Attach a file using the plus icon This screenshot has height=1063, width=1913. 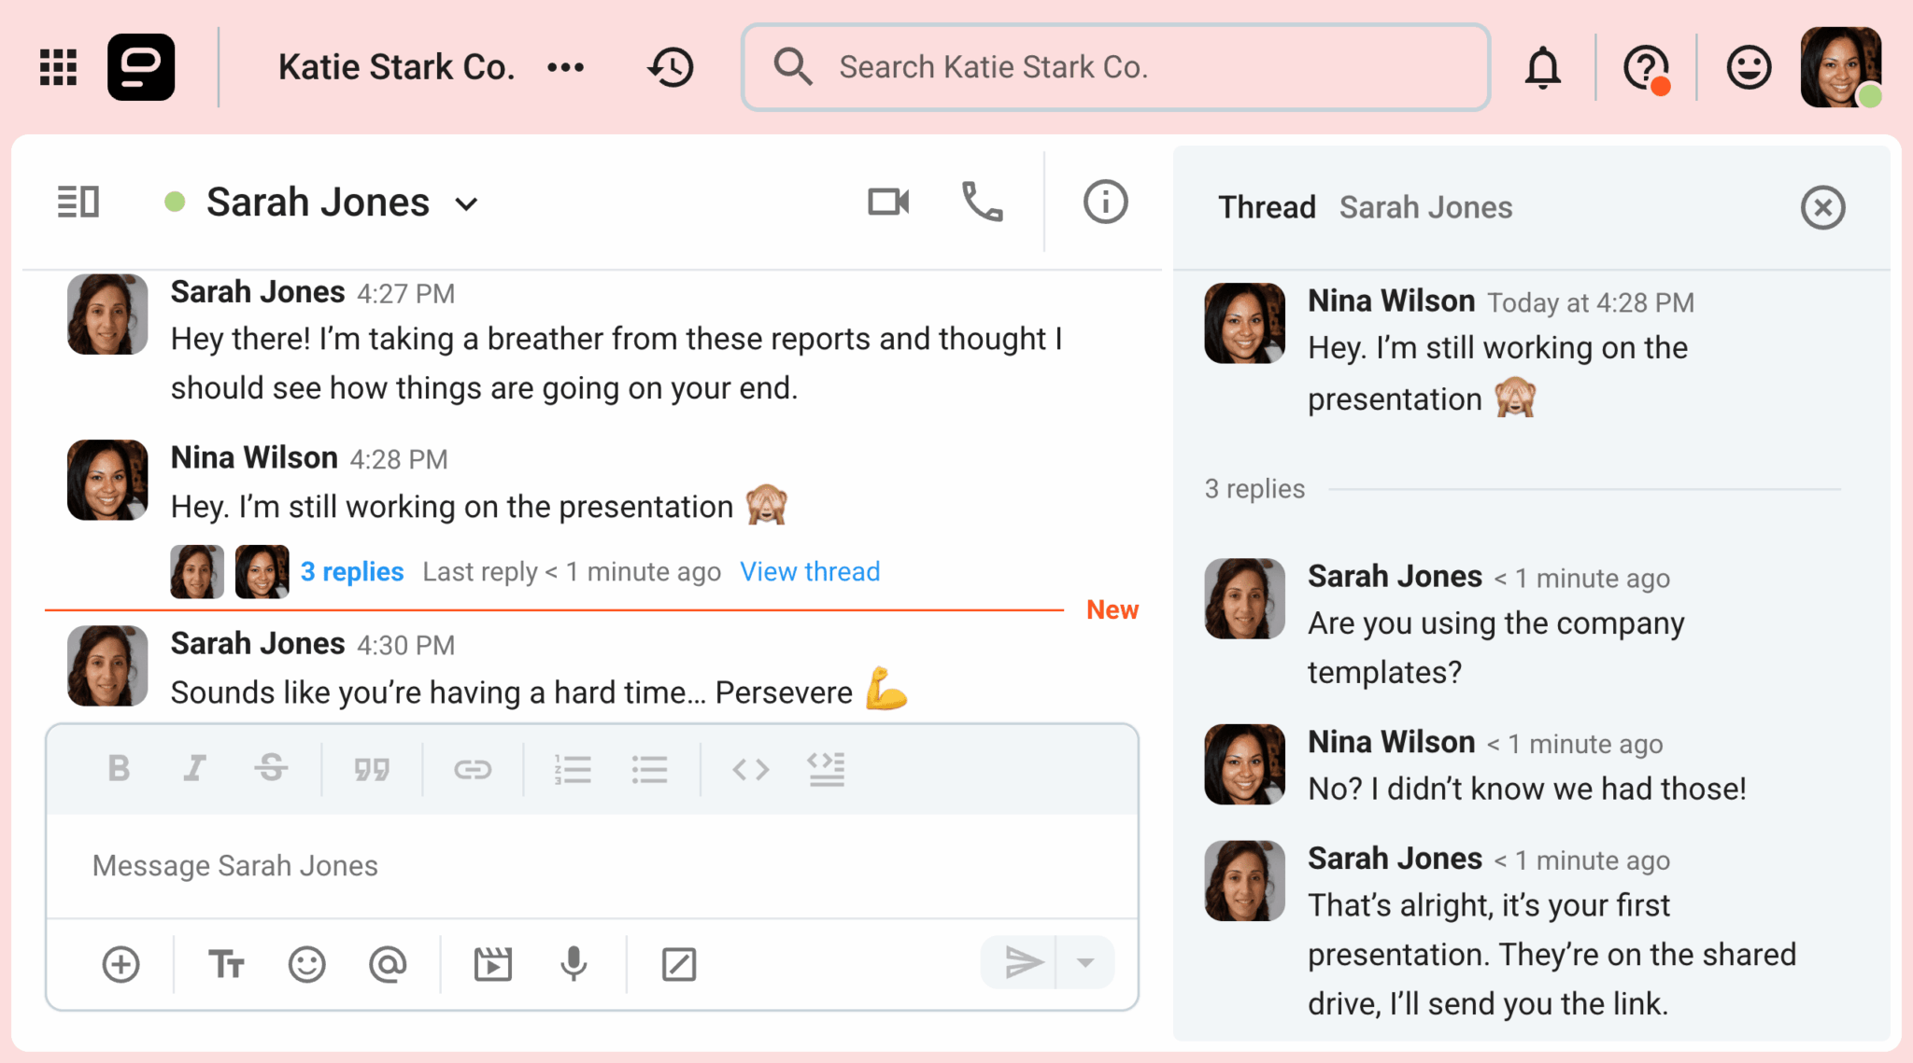[x=120, y=963]
